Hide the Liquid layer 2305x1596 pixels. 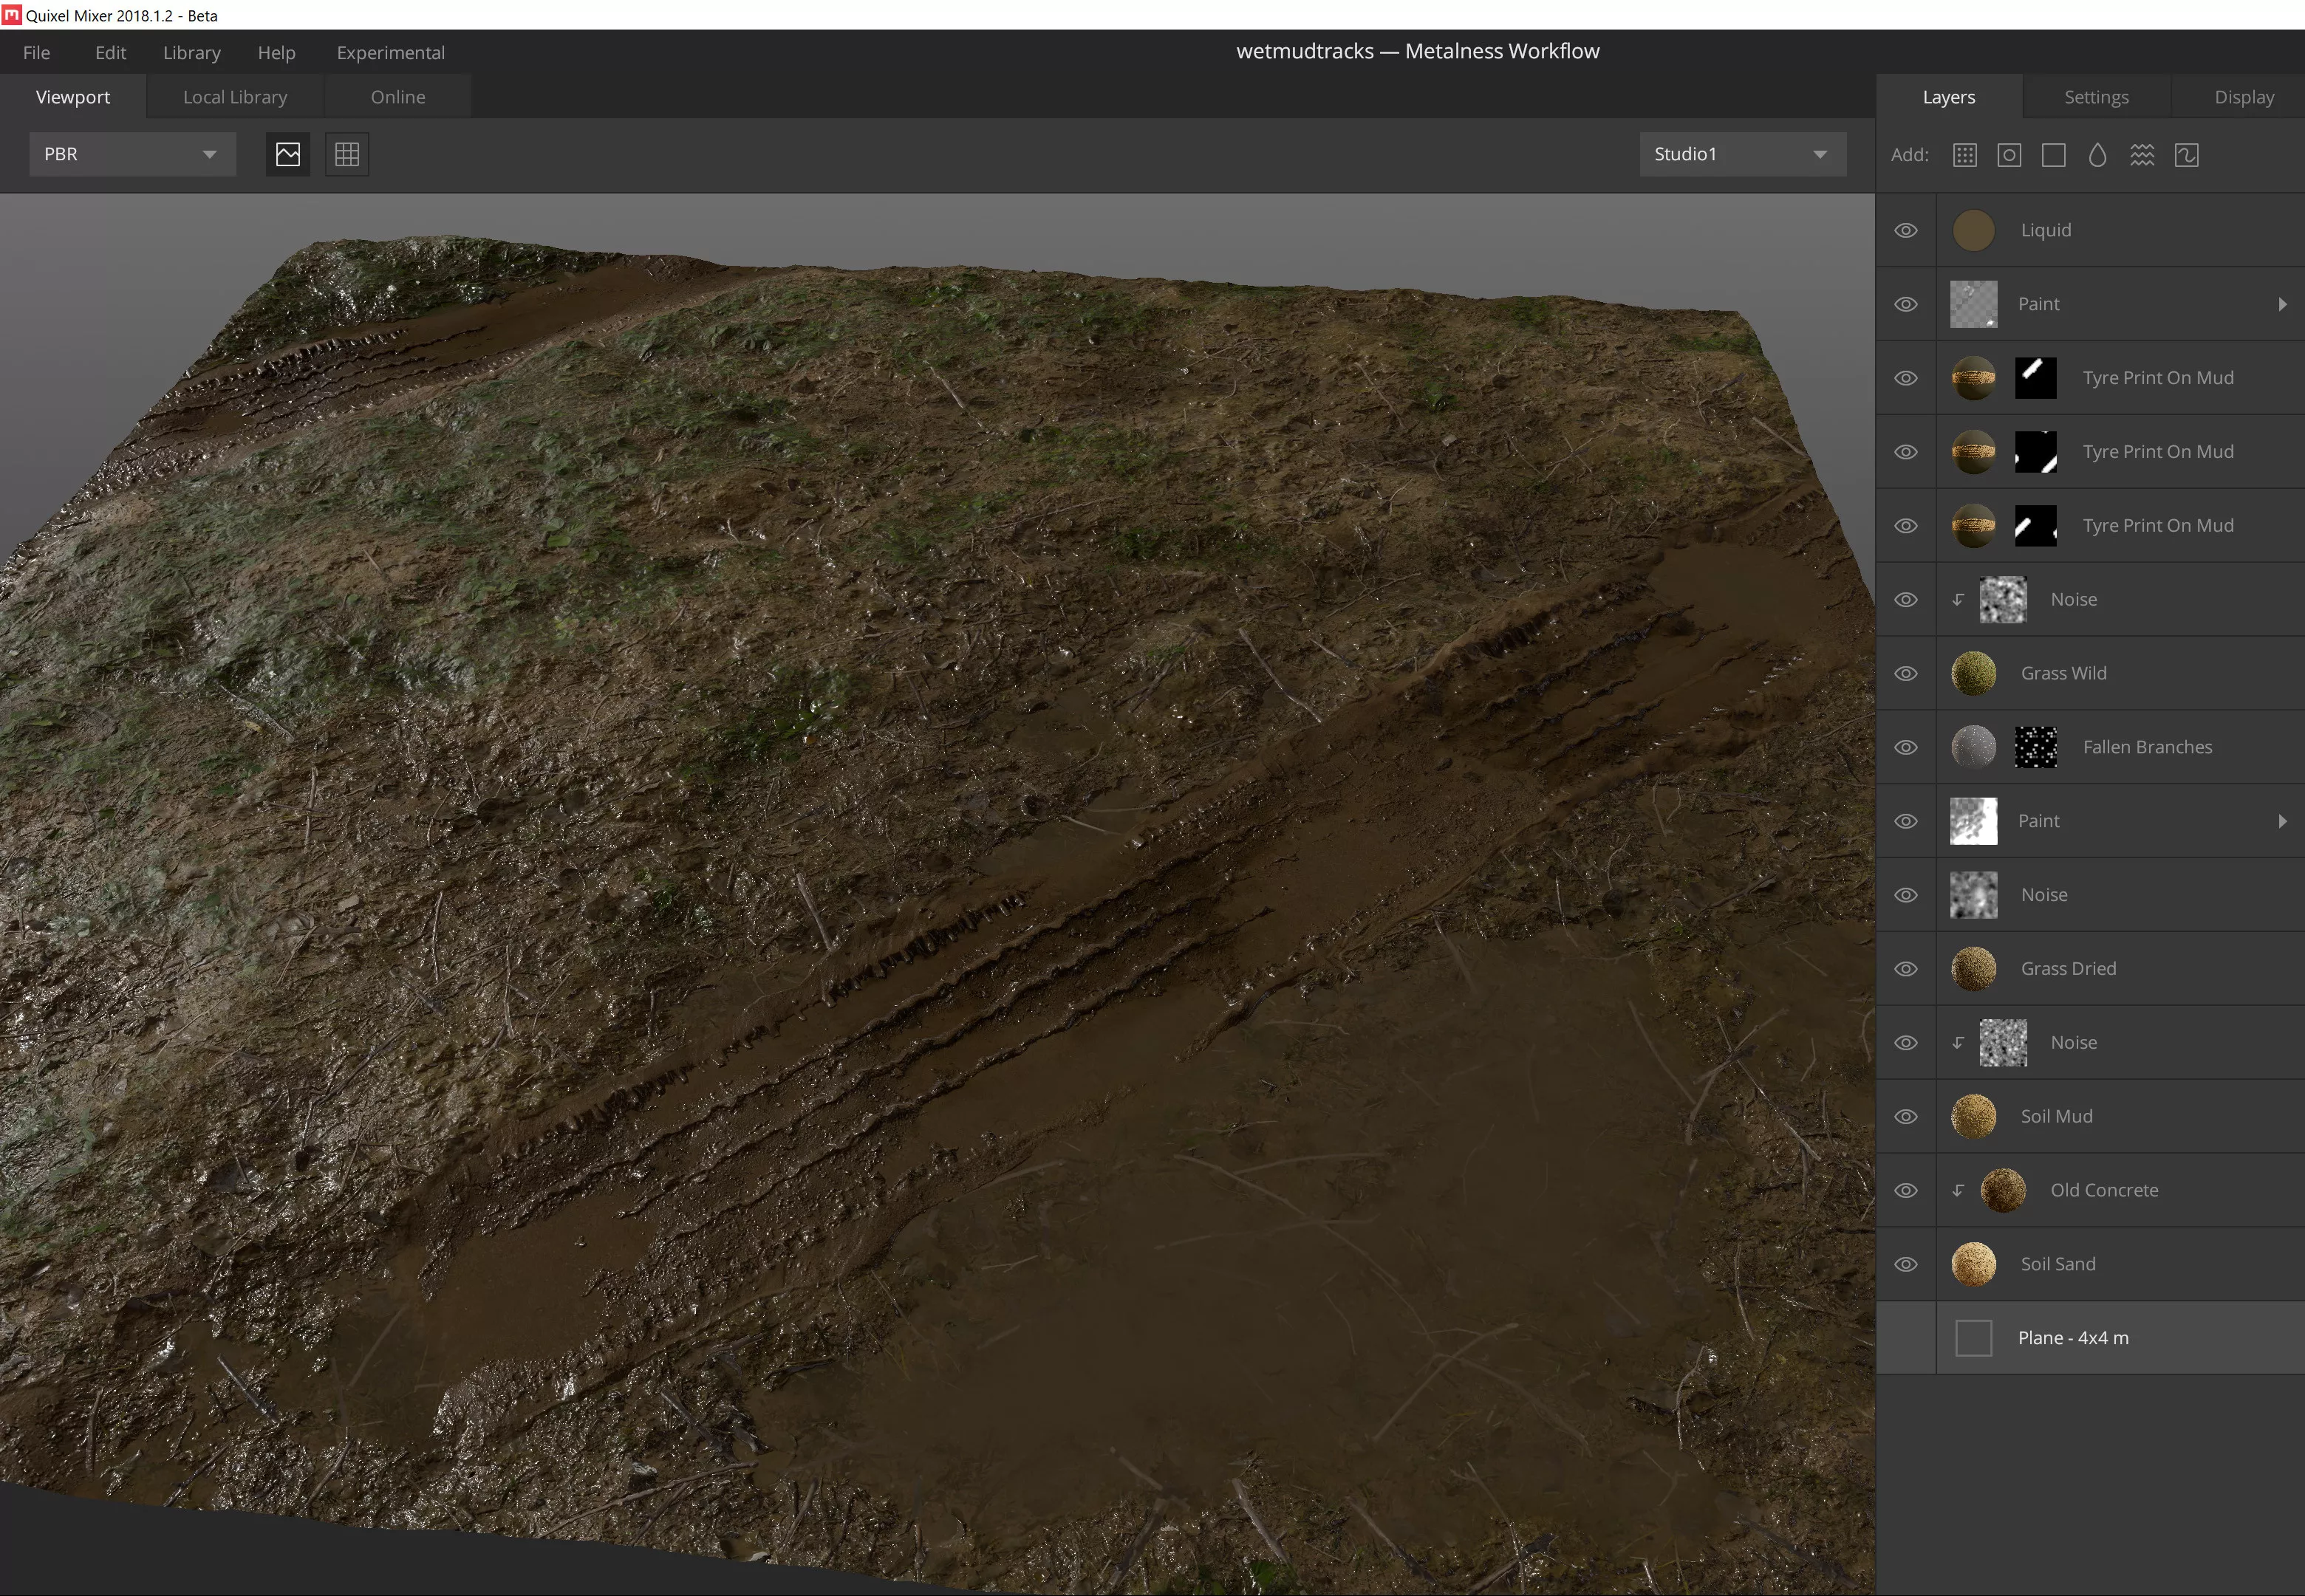point(1906,230)
